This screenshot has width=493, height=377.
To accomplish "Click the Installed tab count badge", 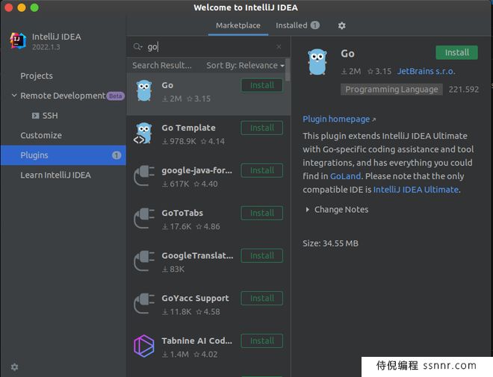I will click(x=314, y=25).
